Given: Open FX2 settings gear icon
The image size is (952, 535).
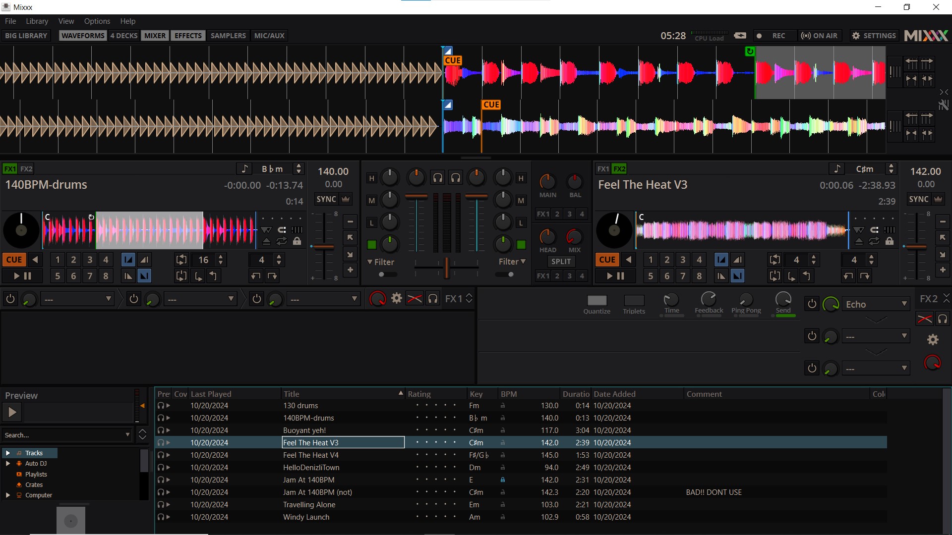Looking at the screenshot, I should (933, 340).
